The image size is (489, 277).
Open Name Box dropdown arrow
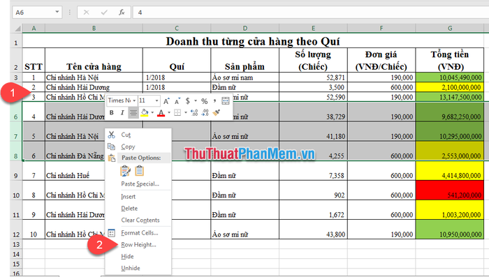(57, 12)
